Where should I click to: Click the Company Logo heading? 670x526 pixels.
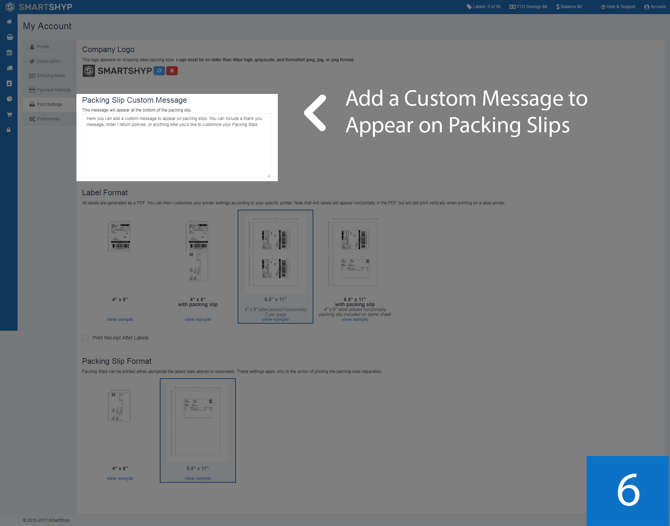(108, 50)
